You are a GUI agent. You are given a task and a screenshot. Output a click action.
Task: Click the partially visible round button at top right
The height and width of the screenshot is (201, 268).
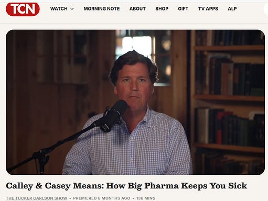(266, 9)
